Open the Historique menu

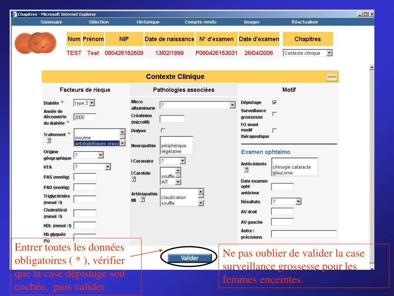pyautogui.click(x=148, y=22)
